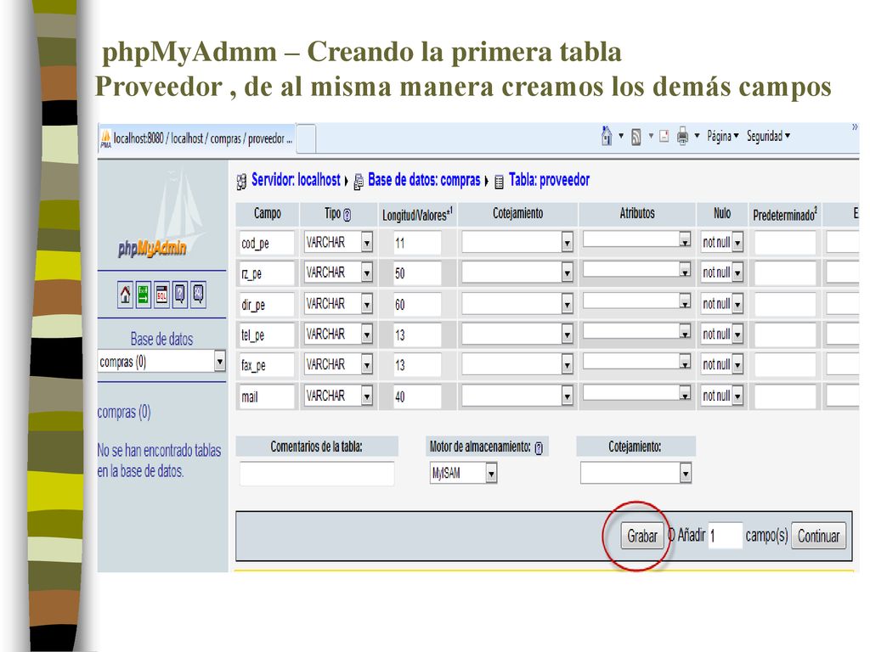Open Cotejamiento dropdown for mail row
This screenshot has height=652, width=870.
click(567, 396)
